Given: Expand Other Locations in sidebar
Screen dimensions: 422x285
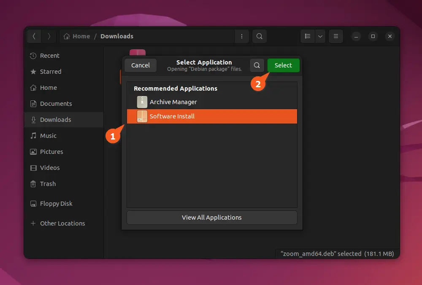Looking at the screenshot, I should pyautogui.click(x=62, y=223).
